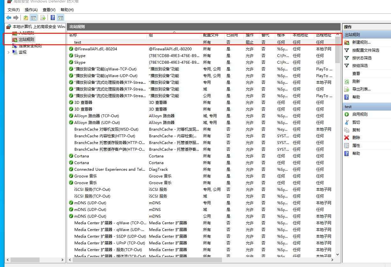Click 按配置文件筛选 action
The height and width of the screenshot is (267, 391).
pyautogui.click(x=366, y=50)
